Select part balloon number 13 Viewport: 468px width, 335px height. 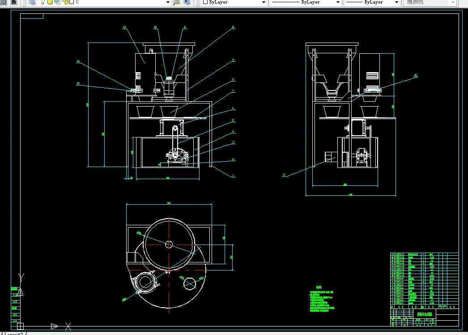tap(124, 27)
